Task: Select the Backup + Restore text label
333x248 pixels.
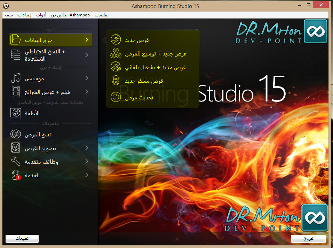Action: point(45,55)
